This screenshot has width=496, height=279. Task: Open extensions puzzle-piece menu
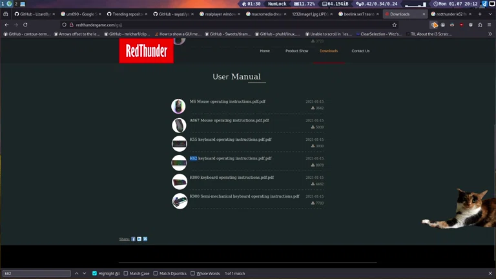480,25
